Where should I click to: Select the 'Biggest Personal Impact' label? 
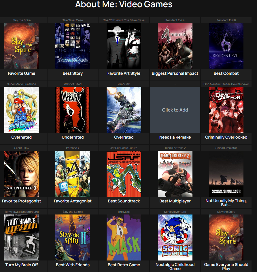(175, 73)
